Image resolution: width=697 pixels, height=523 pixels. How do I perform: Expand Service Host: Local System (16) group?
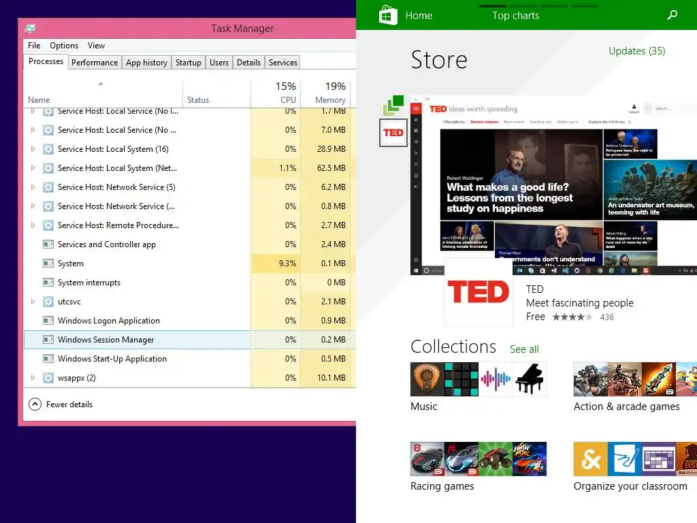click(x=33, y=149)
